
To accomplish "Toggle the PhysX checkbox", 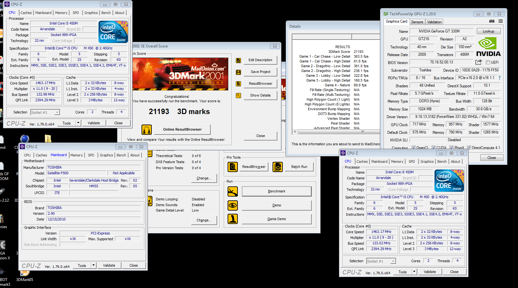I will point(451,148).
